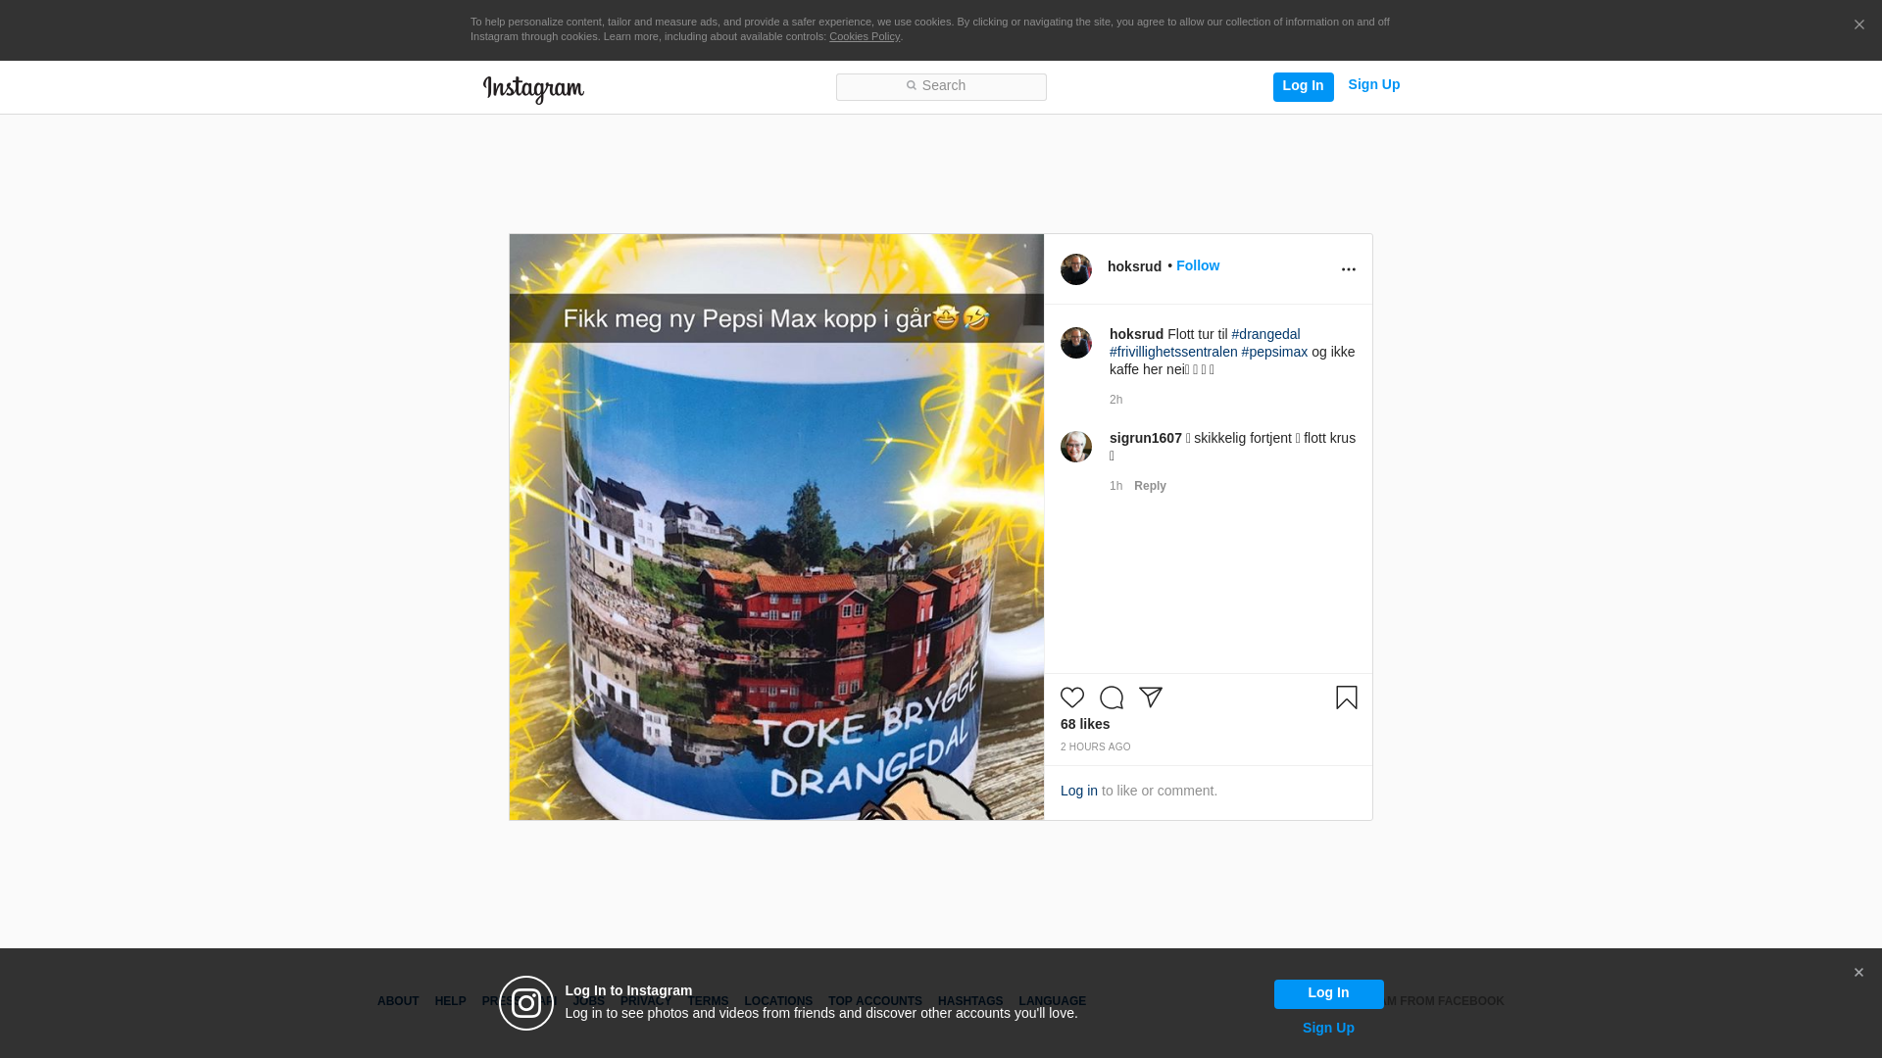Click the Log In button in header
This screenshot has width=1882, height=1058.
1303,86
